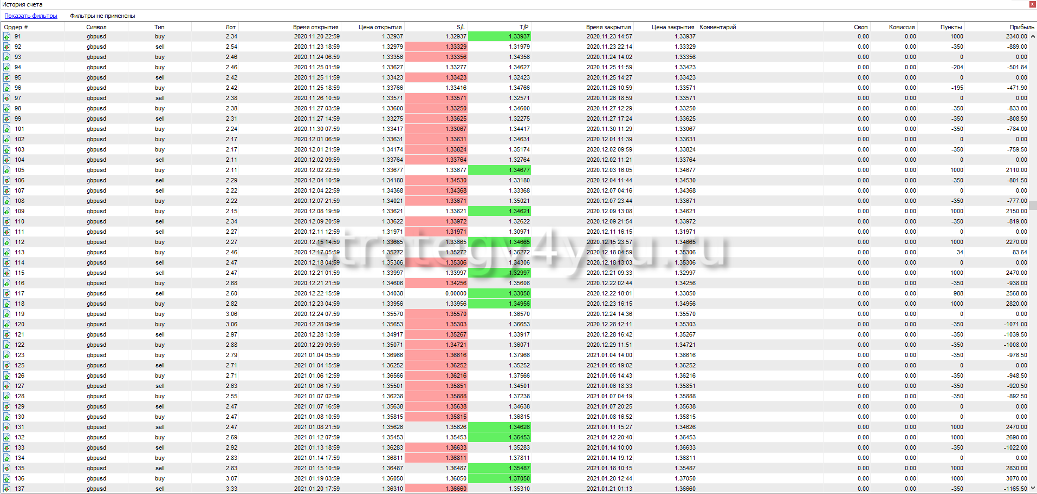Select the row icon of order 105
Viewport: 1037px width, 494px height.
pyautogui.click(x=7, y=170)
